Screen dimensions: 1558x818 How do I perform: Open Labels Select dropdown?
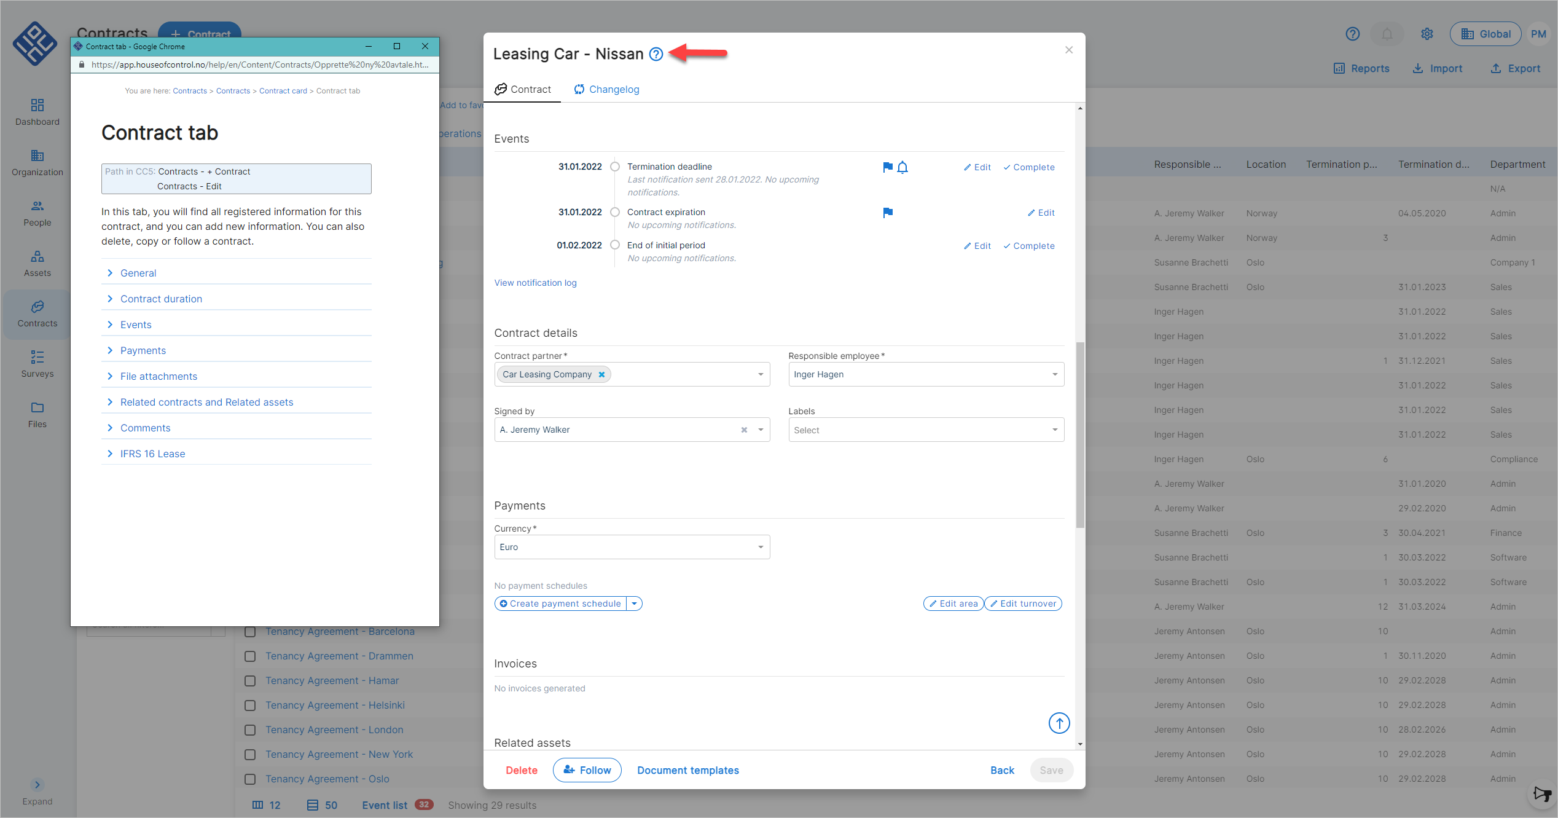pyautogui.click(x=926, y=430)
